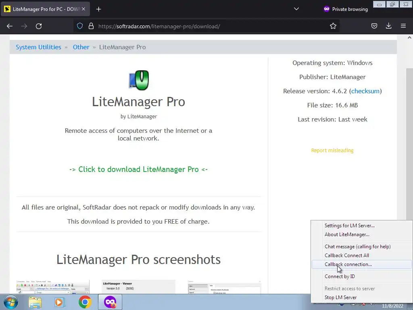Go back using the browser back arrow
Image resolution: width=413 pixels, height=310 pixels.
tap(10, 26)
